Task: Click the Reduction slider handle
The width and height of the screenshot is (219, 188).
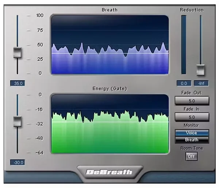Action: coord(200,70)
